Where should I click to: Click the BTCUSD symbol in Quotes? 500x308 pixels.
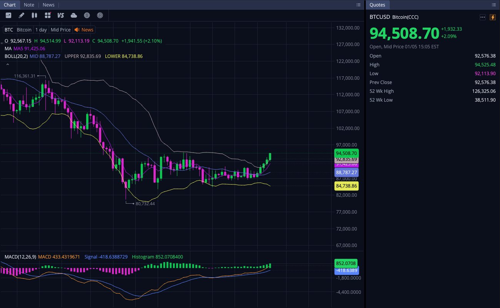pyautogui.click(x=380, y=17)
